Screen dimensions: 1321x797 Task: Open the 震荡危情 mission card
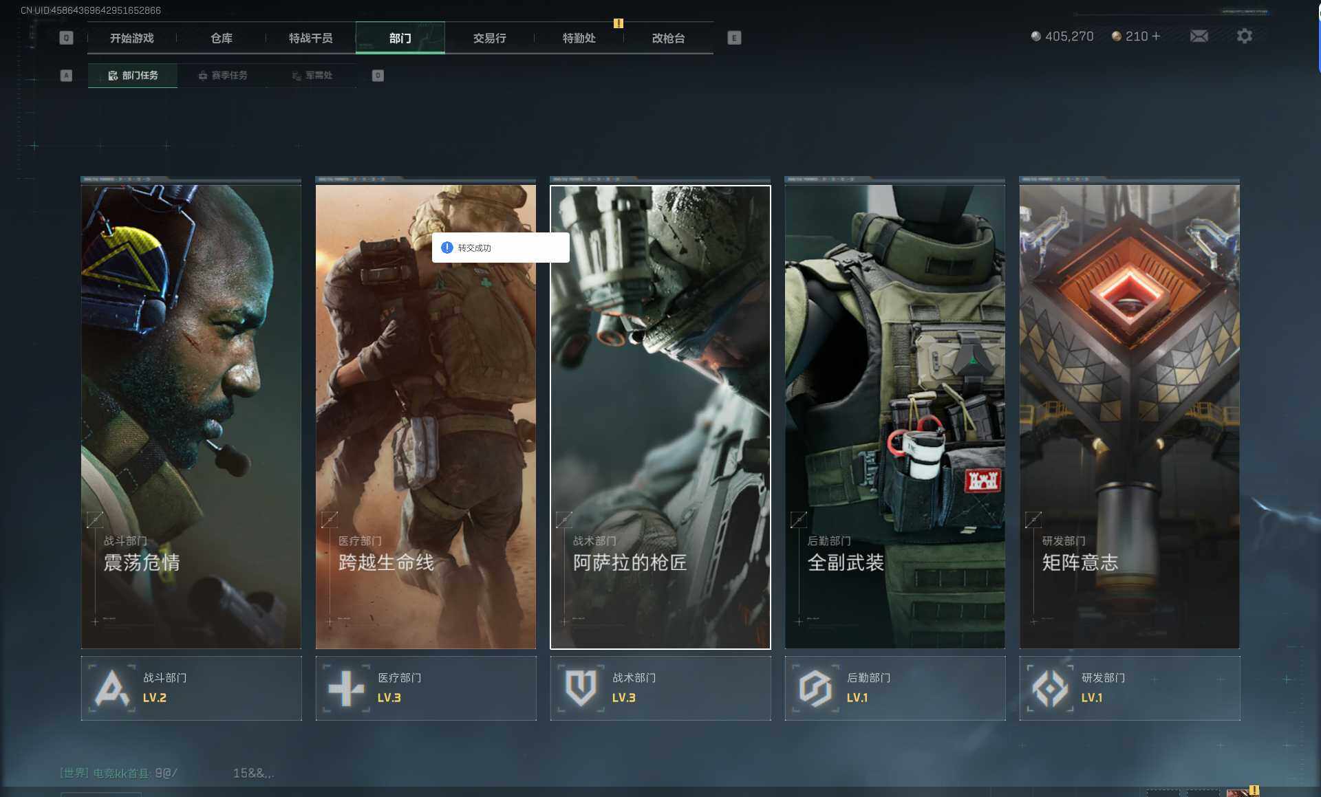click(191, 416)
